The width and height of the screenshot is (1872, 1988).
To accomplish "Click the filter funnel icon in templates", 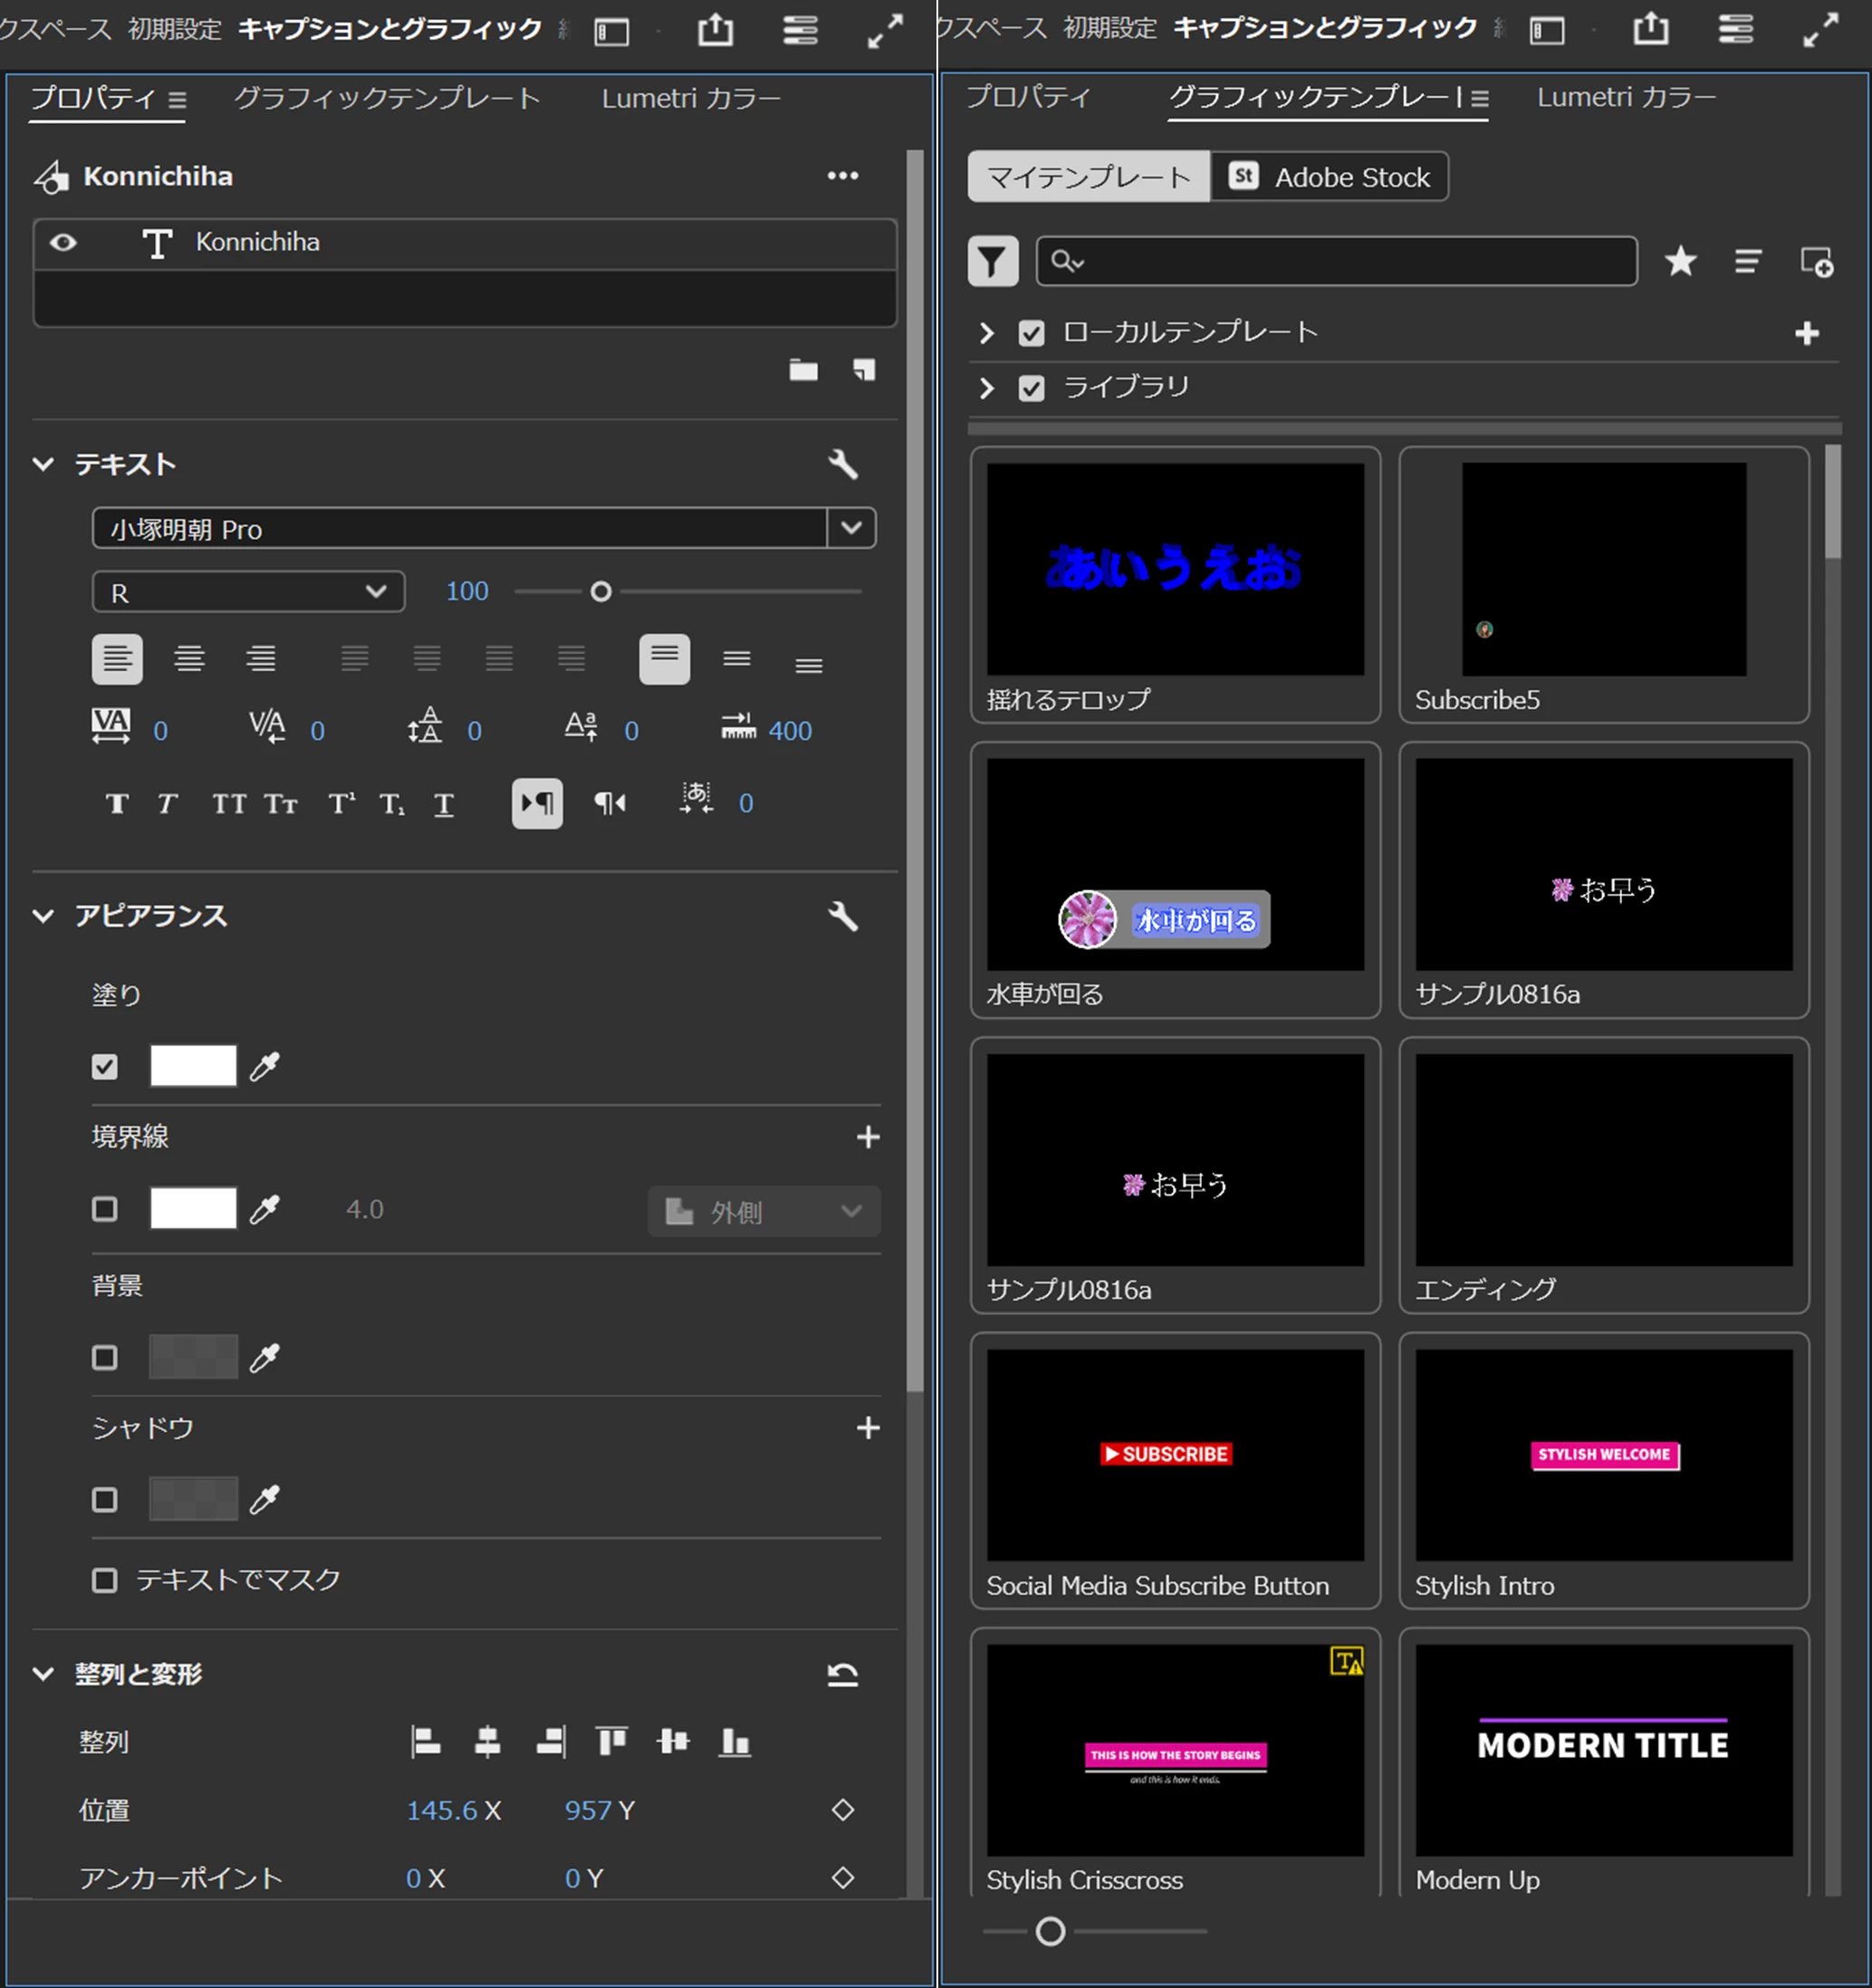I will pos(992,262).
